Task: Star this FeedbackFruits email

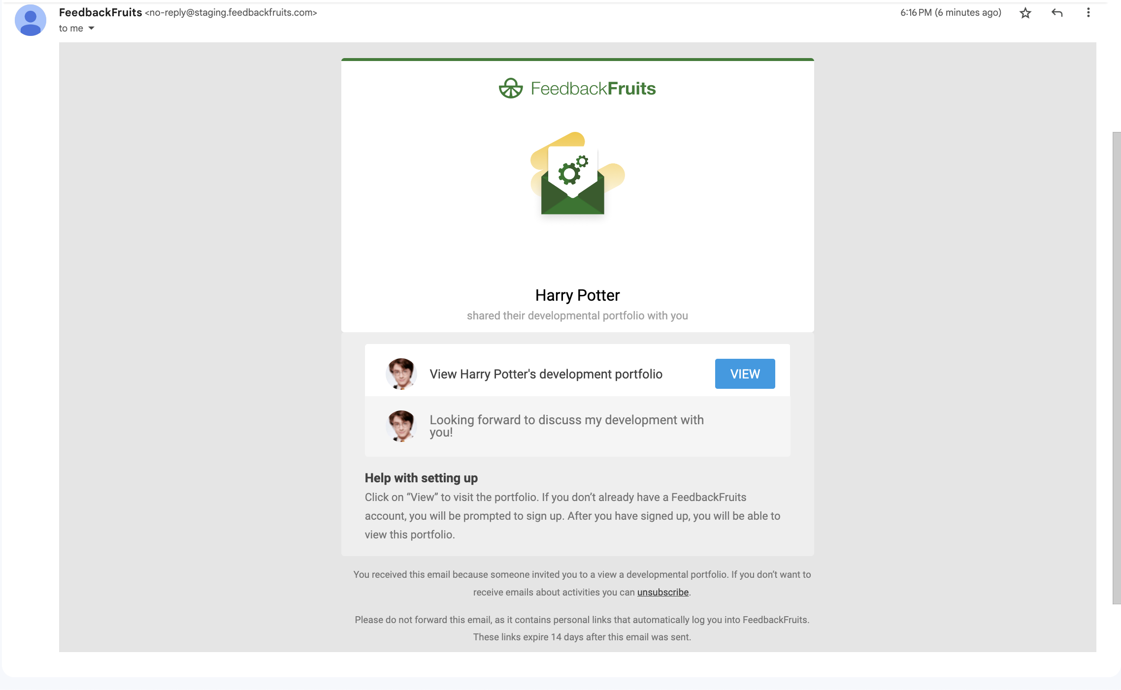Action: point(1025,13)
